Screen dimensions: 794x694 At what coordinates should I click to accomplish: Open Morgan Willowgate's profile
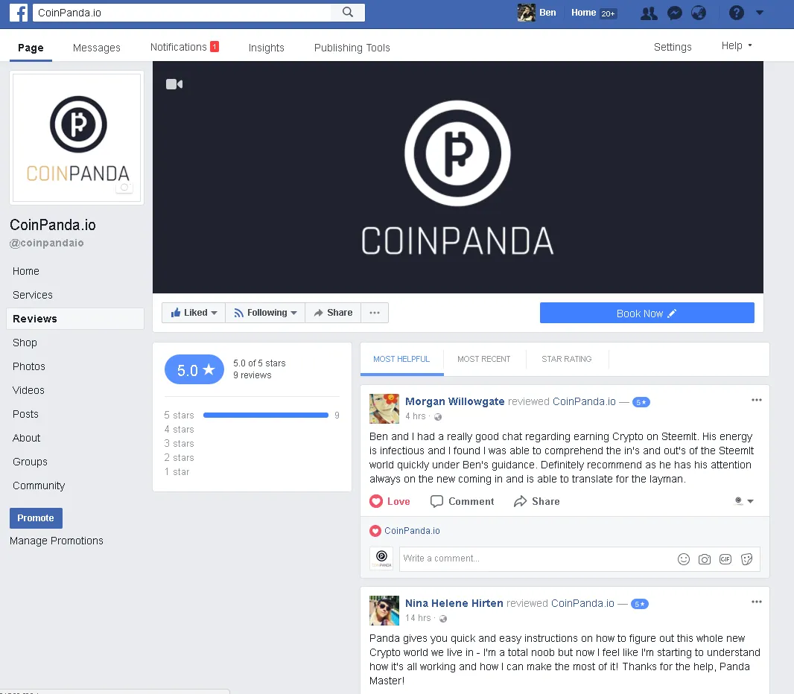tap(455, 401)
